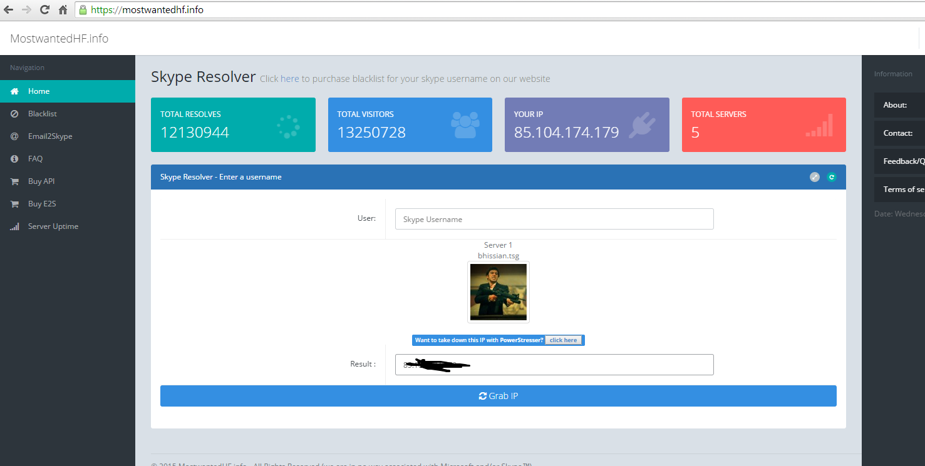Click the 'Navigation' sidebar heading
This screenshot has height=466, width=925.
pyautogui.click(x=27, y=68)
